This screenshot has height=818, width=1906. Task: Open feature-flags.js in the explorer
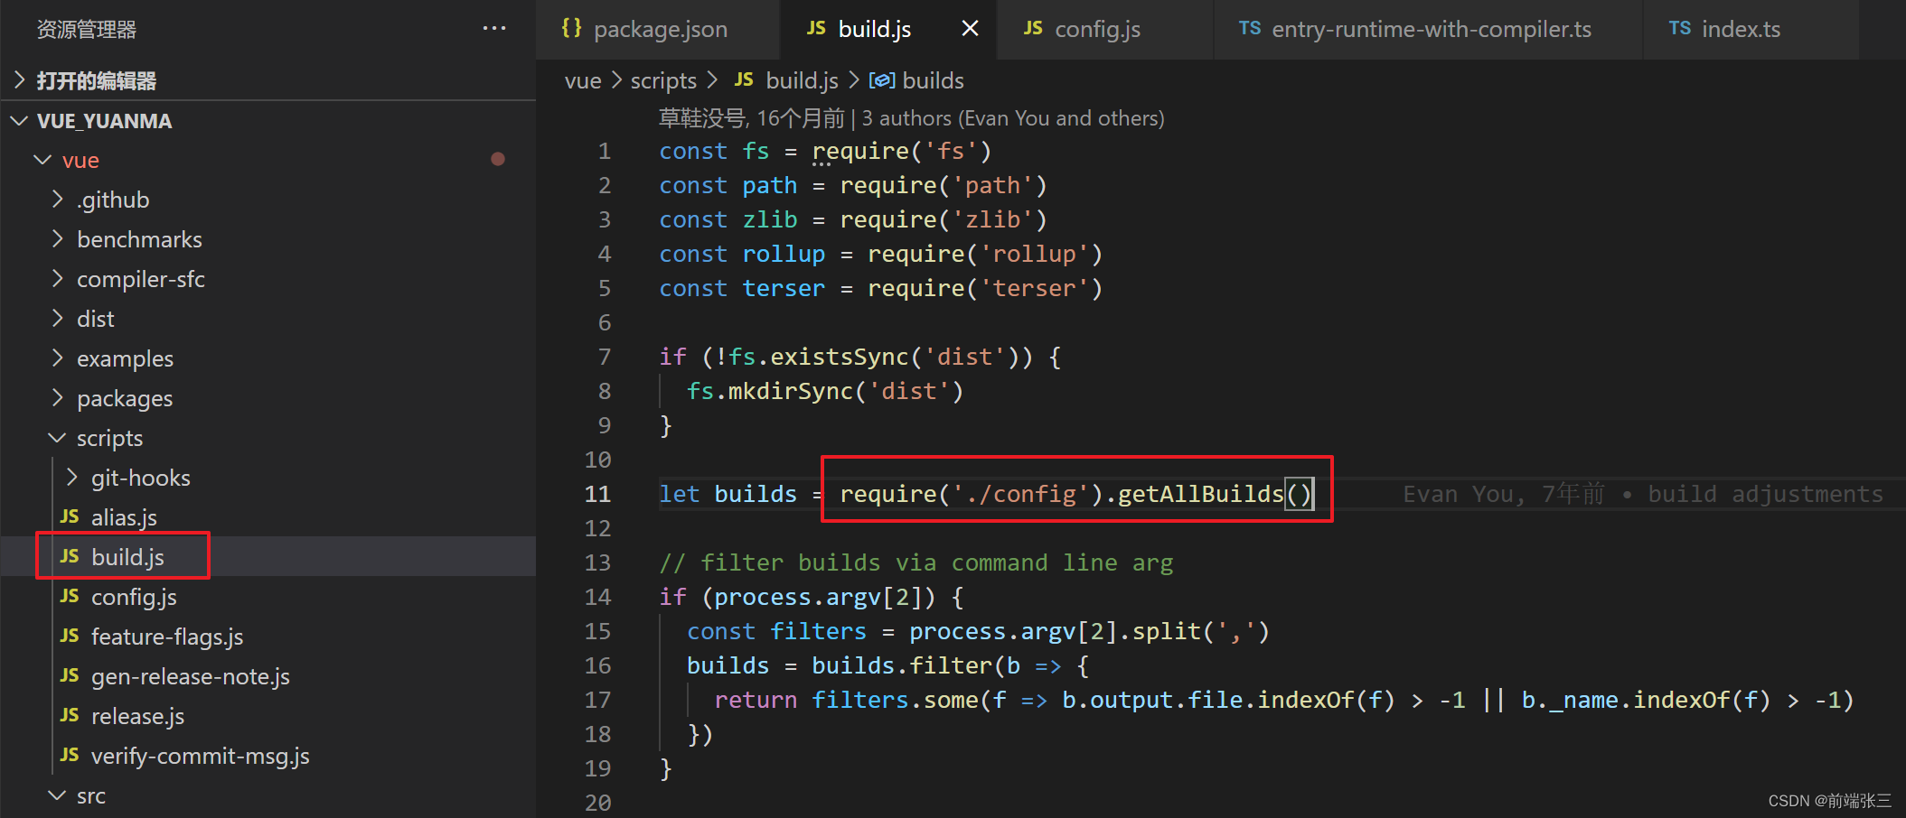point(268,637)
